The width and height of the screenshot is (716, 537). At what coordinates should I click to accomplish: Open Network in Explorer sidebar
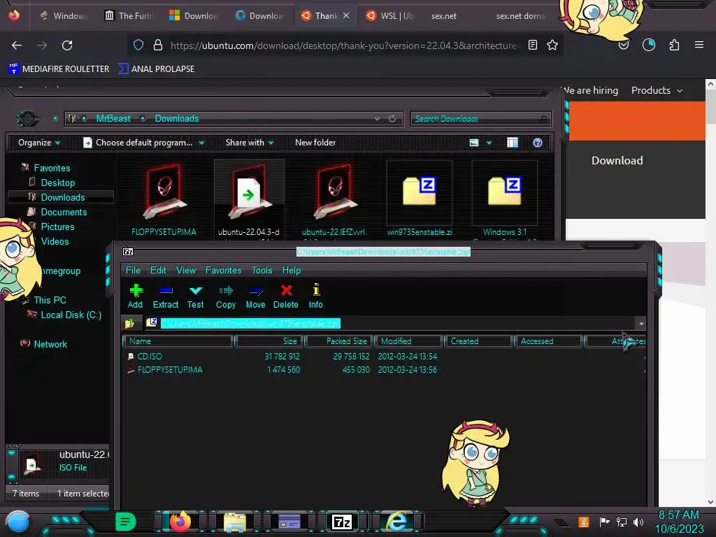[50, 344]
